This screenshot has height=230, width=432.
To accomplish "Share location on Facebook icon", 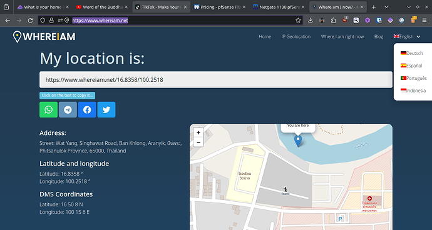I will [87, 109].
